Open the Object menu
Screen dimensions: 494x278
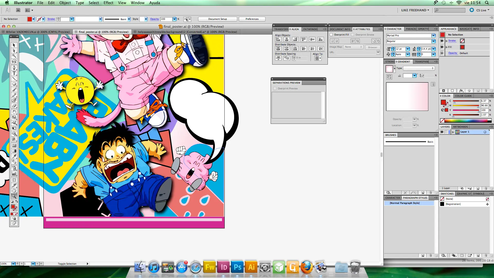click(65, 3)
